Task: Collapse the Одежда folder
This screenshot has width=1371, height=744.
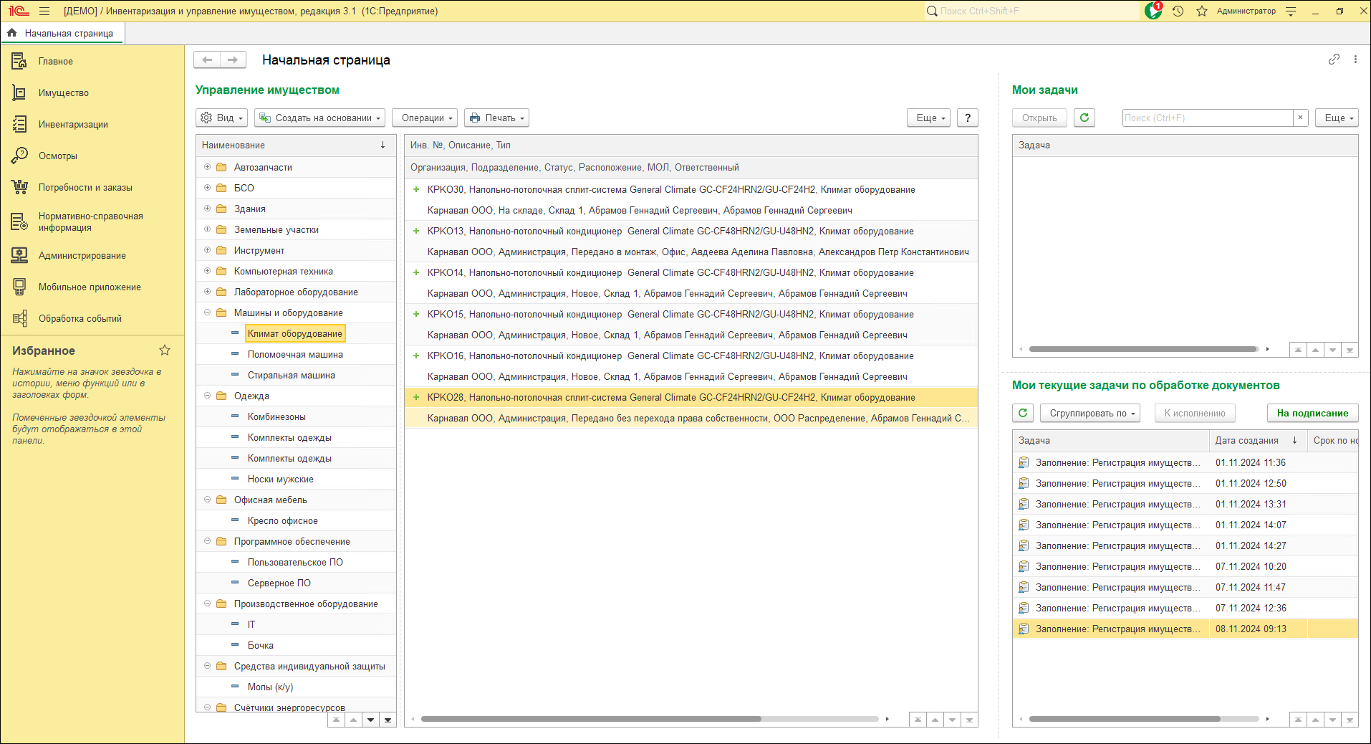Action: coord(207,396)
